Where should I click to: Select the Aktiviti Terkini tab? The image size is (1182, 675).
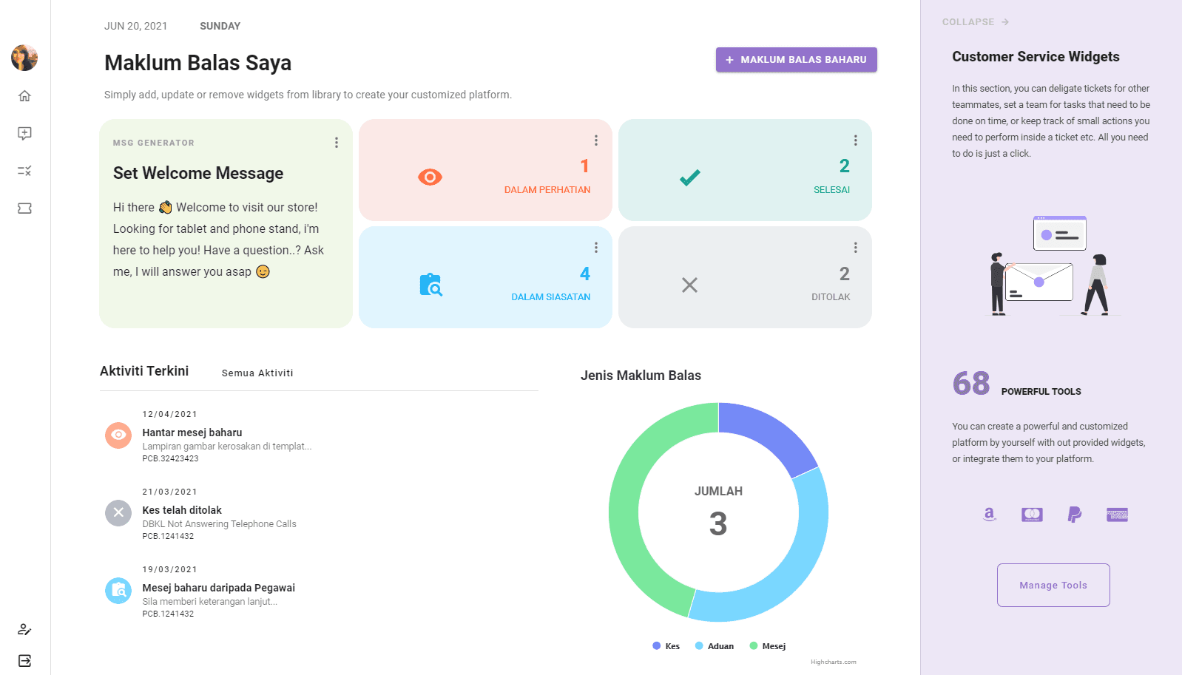144,371
